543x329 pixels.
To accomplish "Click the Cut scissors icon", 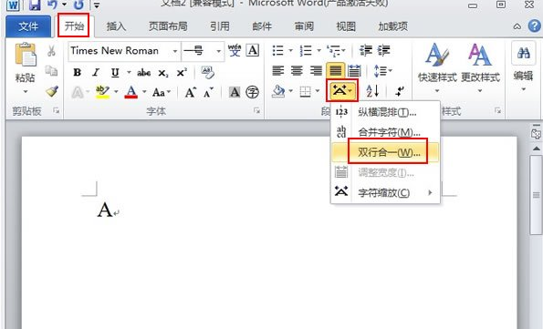I will coord(51,51).
